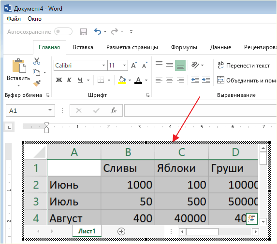Image resolution: width=277 pixels, height=244 pixels.
Task: Toggle bold Ж formatting
Action: click(59, 80)
